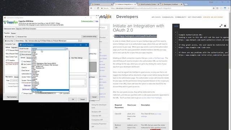
Task: Open CHANGELOG in HubSpot navigation
Action: tap(167, 17)
